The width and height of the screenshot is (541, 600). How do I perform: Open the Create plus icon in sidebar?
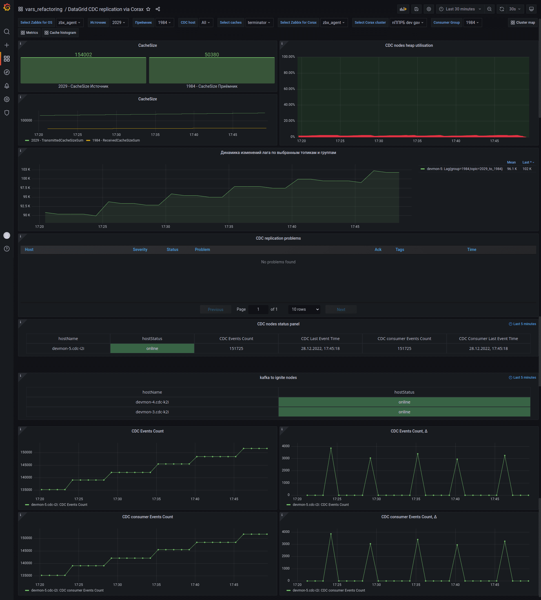tap(6, 45)
